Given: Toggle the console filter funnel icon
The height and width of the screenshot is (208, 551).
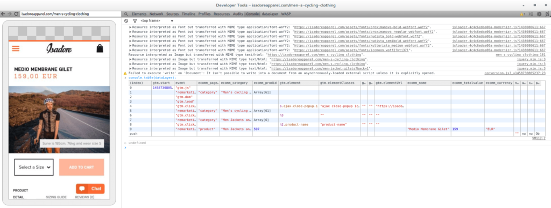Looking at the screenshot, I should [135, 21].
